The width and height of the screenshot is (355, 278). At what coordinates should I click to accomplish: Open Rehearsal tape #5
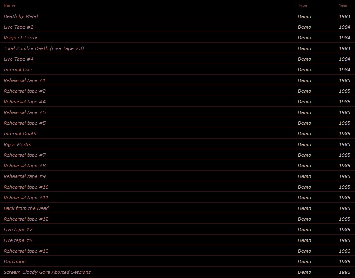pyautogui.click(x=25, y=123)
